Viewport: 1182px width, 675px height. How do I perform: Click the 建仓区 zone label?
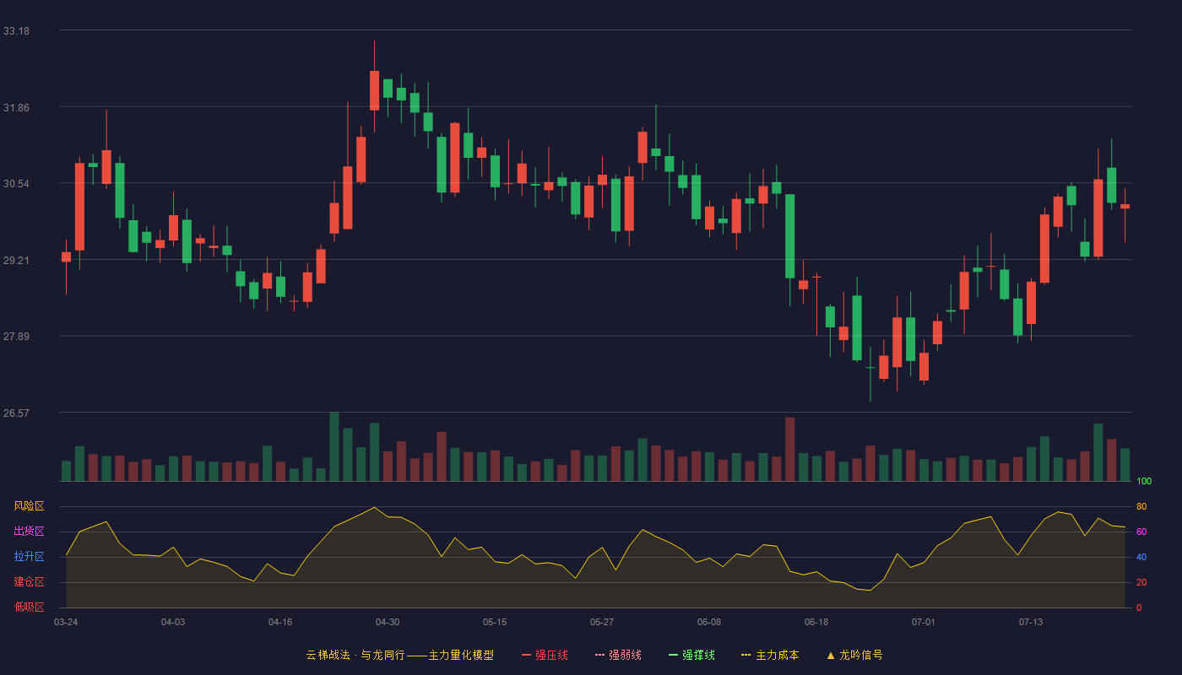point(29,582)
